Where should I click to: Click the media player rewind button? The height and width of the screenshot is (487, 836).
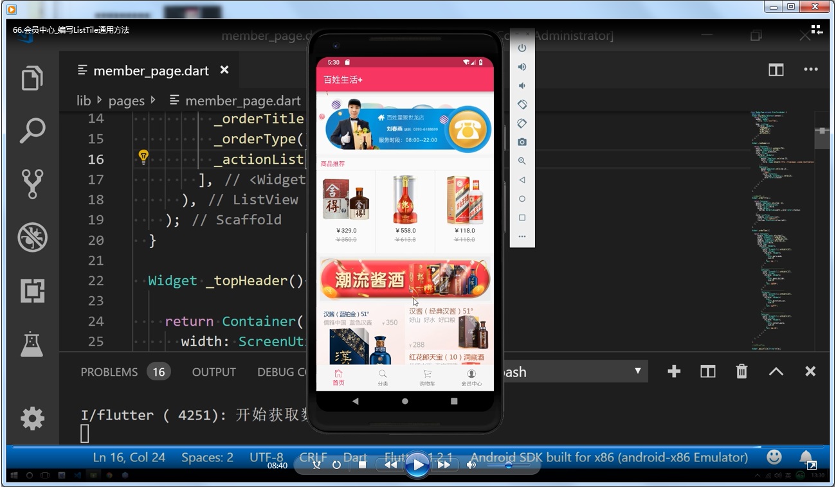(390, 465)
